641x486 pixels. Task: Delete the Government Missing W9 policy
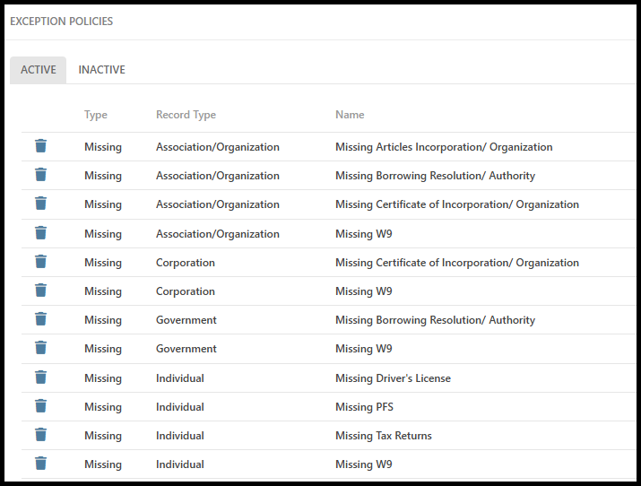coord(40,348)
